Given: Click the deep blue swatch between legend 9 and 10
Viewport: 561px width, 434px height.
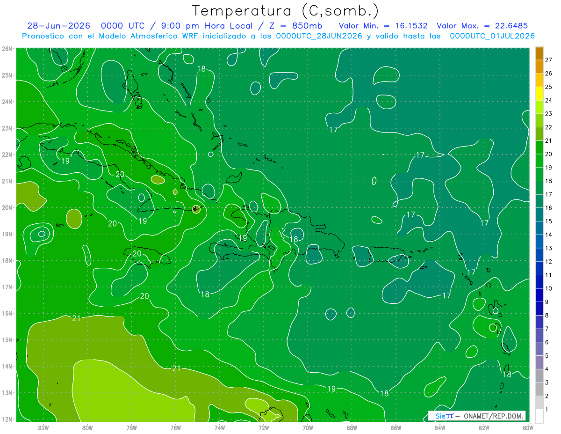Looking at the screenshot, I should 539,295.
